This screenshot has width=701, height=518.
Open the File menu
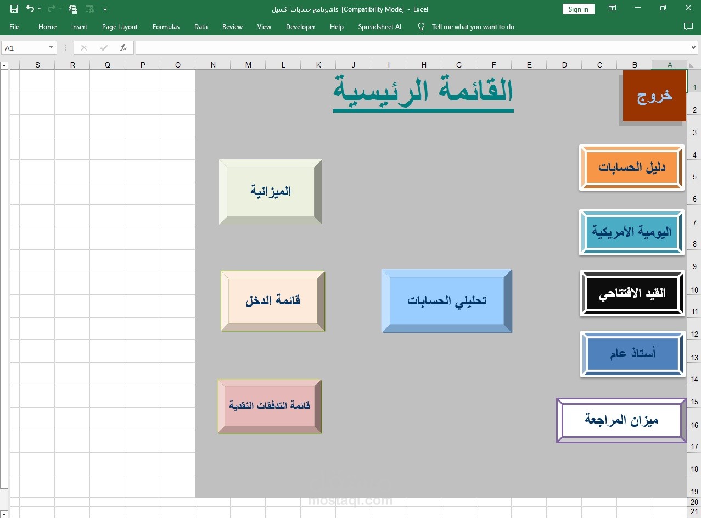tap(14, 26)
